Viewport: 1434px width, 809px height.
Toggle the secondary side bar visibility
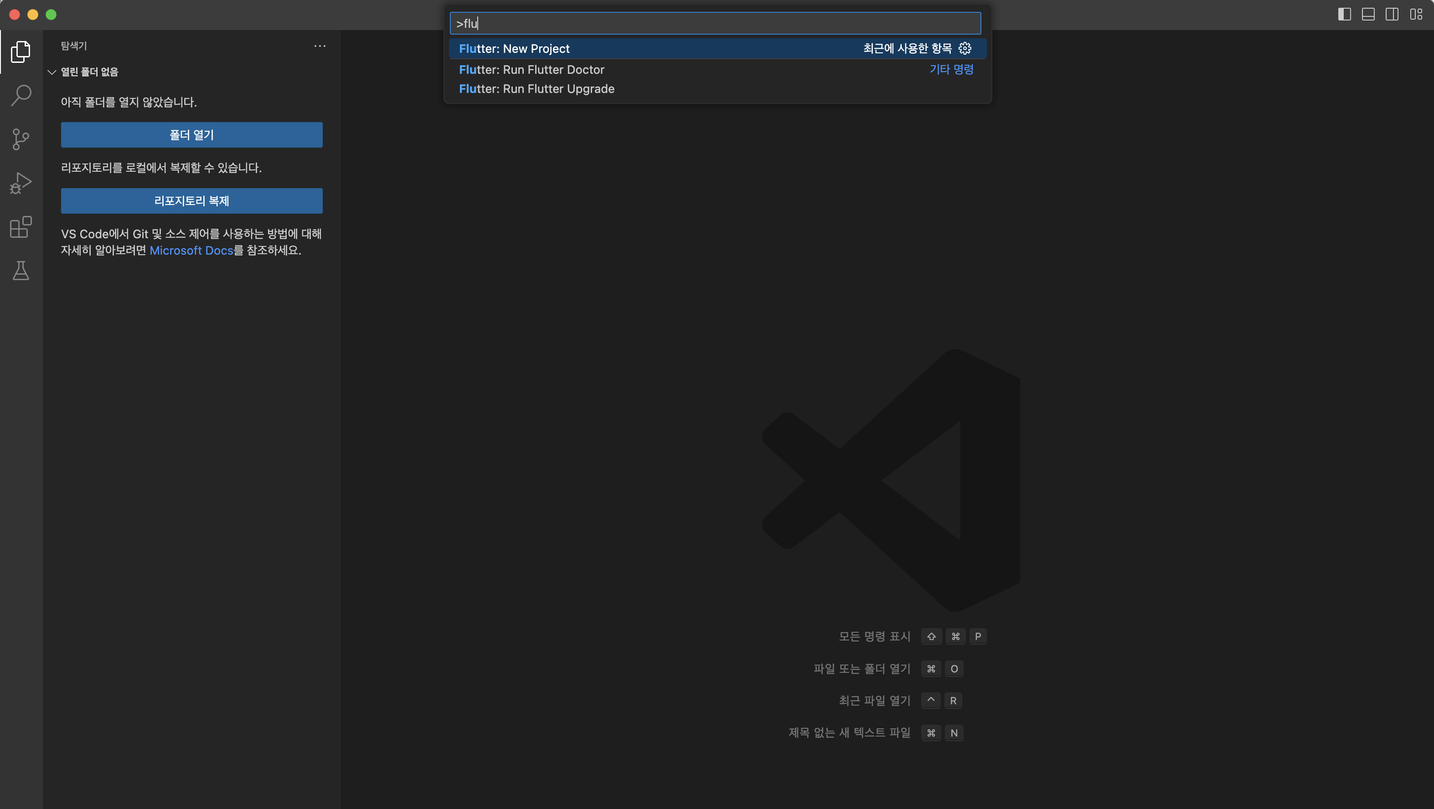(x=1392, y=15)
